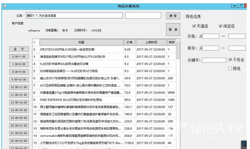This screenshot has height=149, width=250.
Task: Click the 刷新 refresh button
Action: tap(173, 29)
